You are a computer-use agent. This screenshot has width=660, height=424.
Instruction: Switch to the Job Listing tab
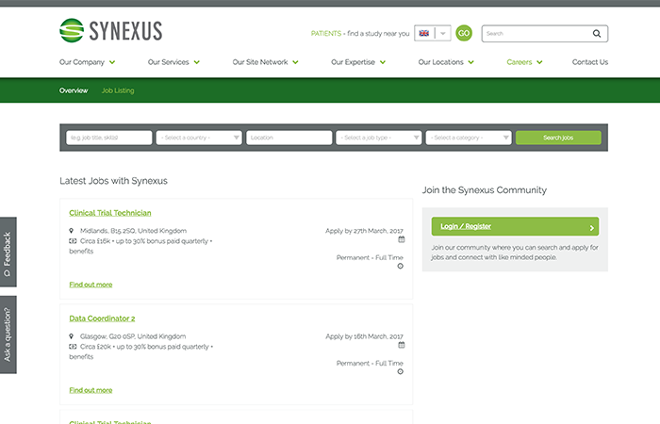pos(118,90)
